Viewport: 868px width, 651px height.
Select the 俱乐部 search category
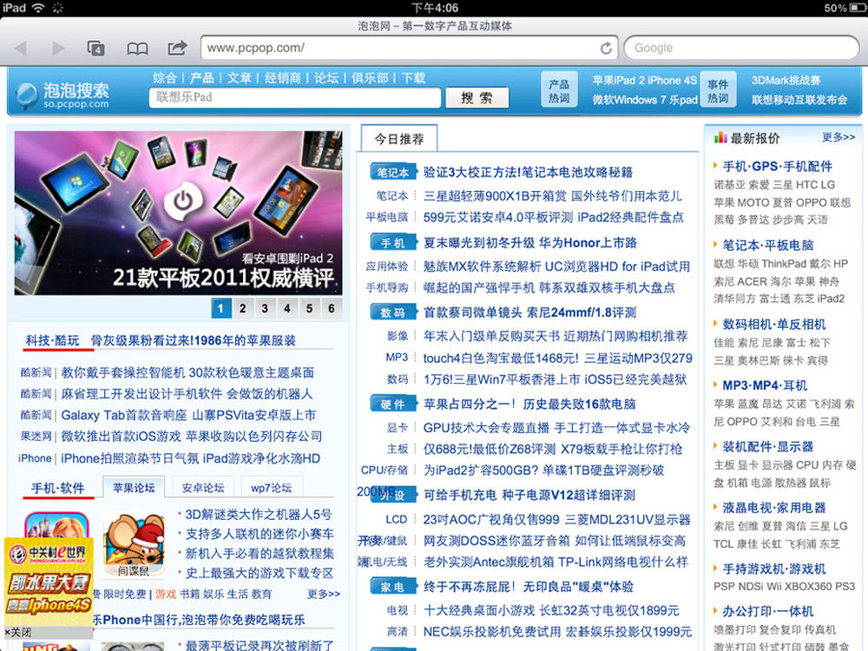click(370, 78)
